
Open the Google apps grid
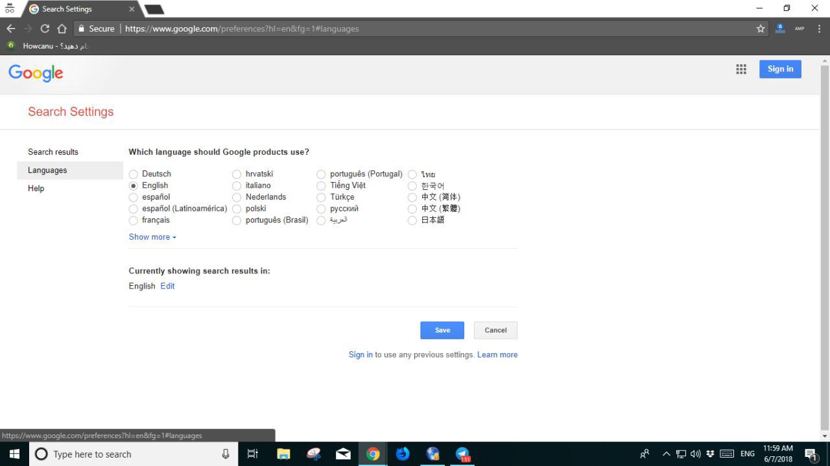(741, 69)
